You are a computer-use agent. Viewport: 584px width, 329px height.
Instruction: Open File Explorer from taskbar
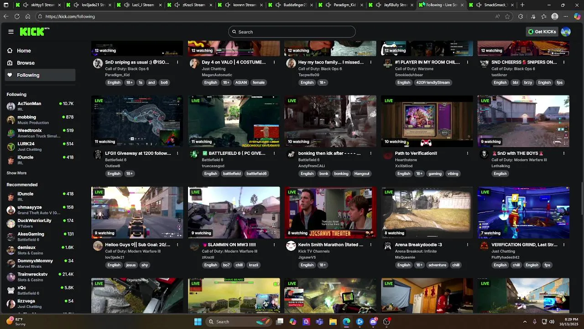click(x=333, y=322)
